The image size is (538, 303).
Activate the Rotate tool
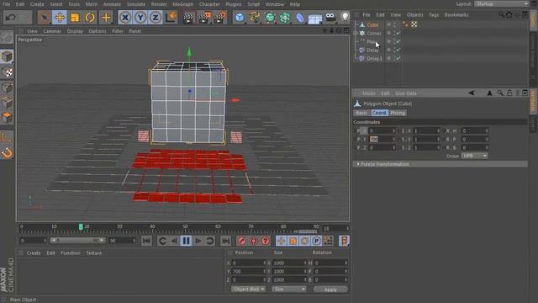coord(90,17)
